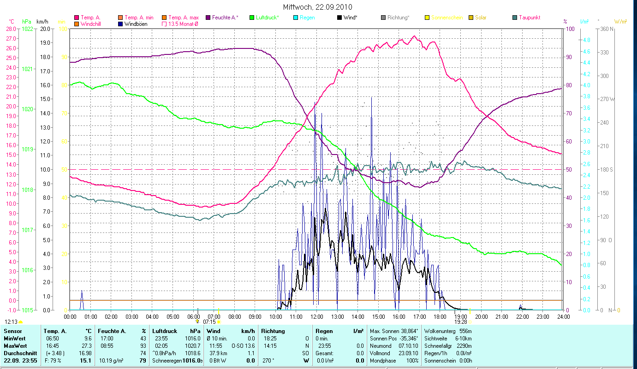Click the current temperature value 15.1
Image resolution: width=637 pixels, height=369 pixels.
coord(86,361)
